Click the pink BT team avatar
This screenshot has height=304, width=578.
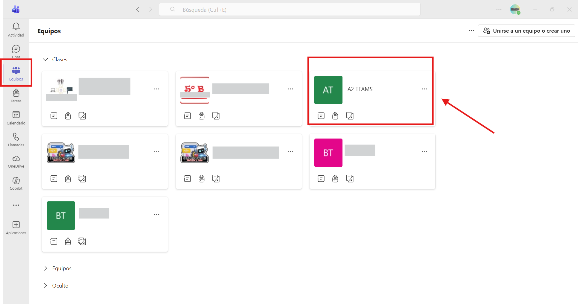(x=328, y=153)
